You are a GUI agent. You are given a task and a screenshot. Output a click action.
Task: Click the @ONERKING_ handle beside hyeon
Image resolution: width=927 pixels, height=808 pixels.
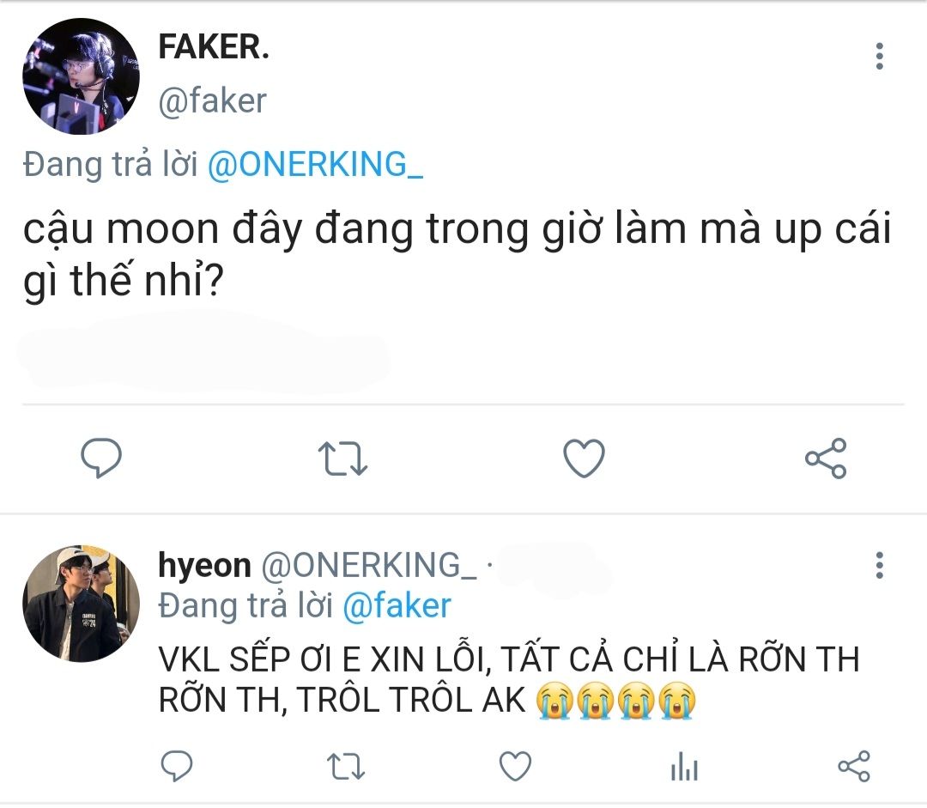368,565
